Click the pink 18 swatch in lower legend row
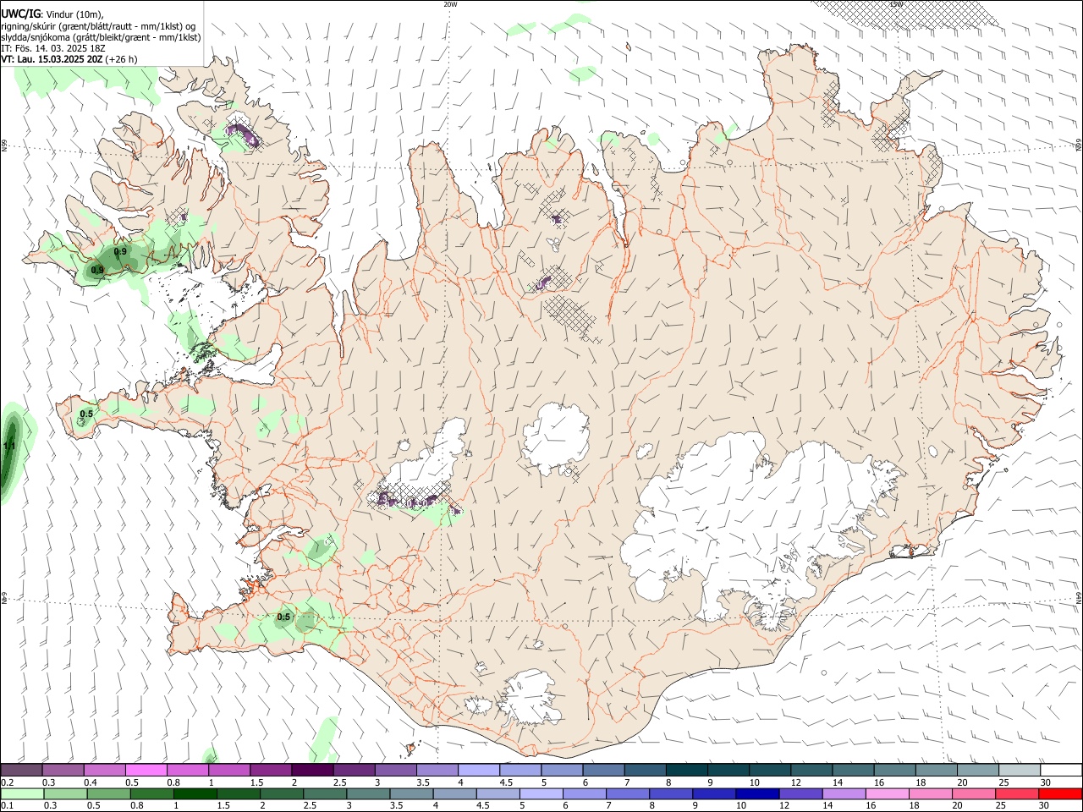The width and height of the screenshot is (1083, 812). (931, 793)
